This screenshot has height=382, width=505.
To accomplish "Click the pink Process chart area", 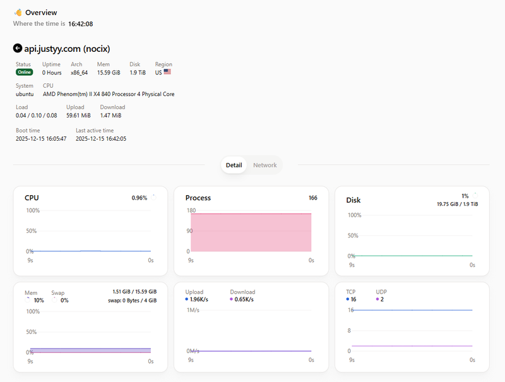I will [251, 232].
